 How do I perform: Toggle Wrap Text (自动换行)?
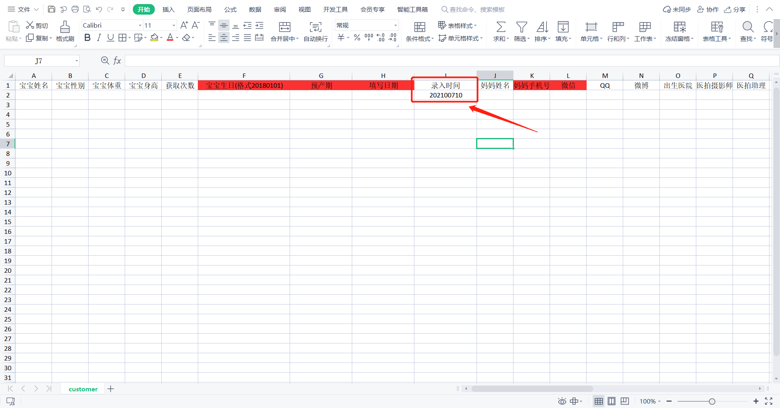pos(316,27)
